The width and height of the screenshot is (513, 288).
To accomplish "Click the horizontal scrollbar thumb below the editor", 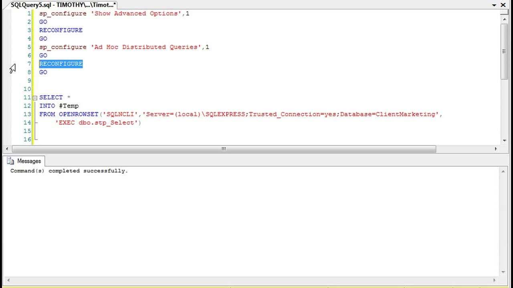I will (x=223, y=148).
